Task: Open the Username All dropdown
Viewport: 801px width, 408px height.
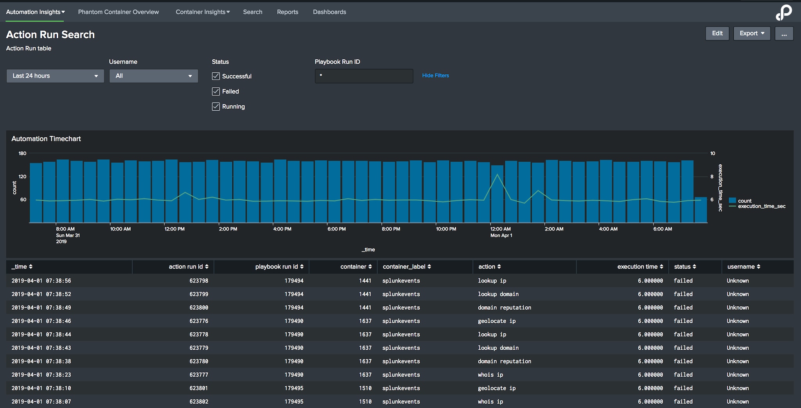Action: pos(154,76)
